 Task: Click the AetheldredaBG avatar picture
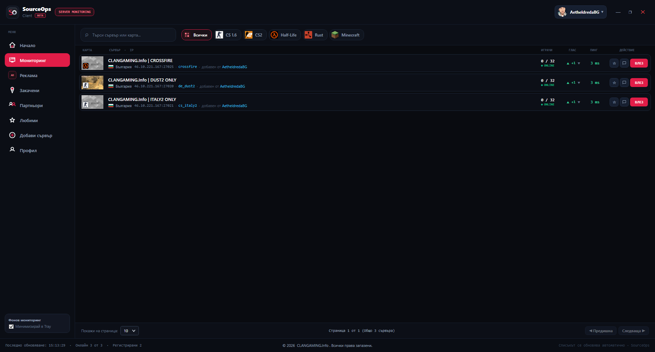coord(562,12)
